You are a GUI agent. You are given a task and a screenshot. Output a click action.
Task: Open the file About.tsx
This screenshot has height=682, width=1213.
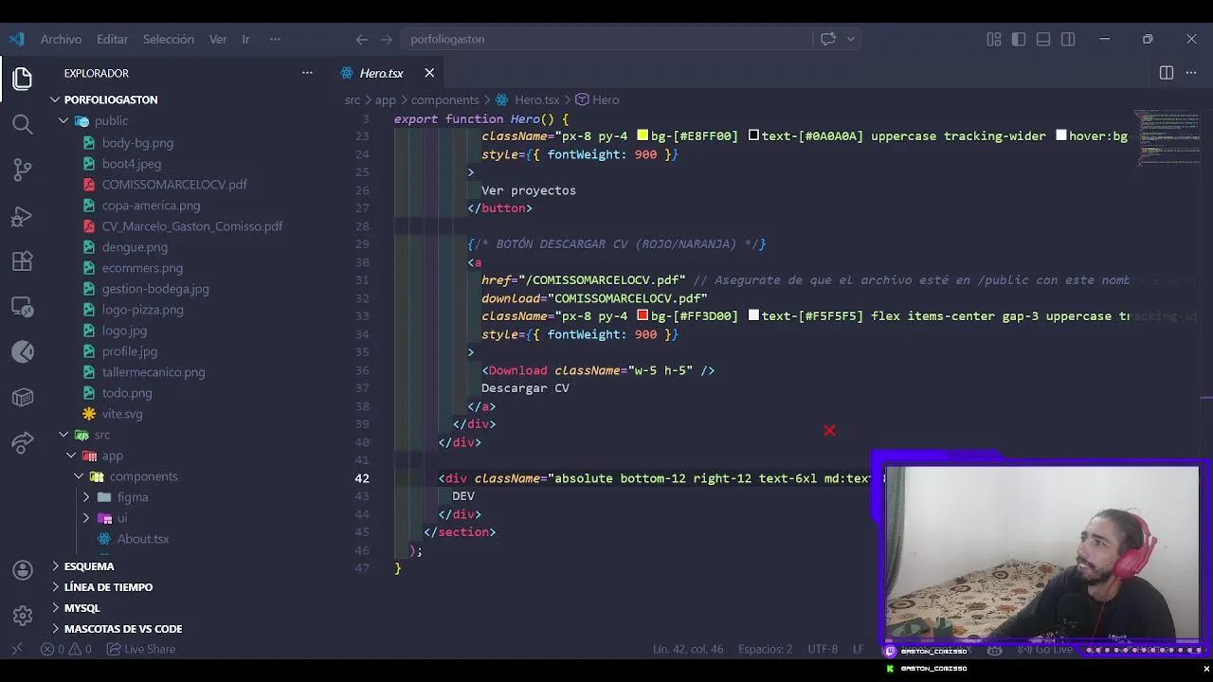click(x=143, y=539)
